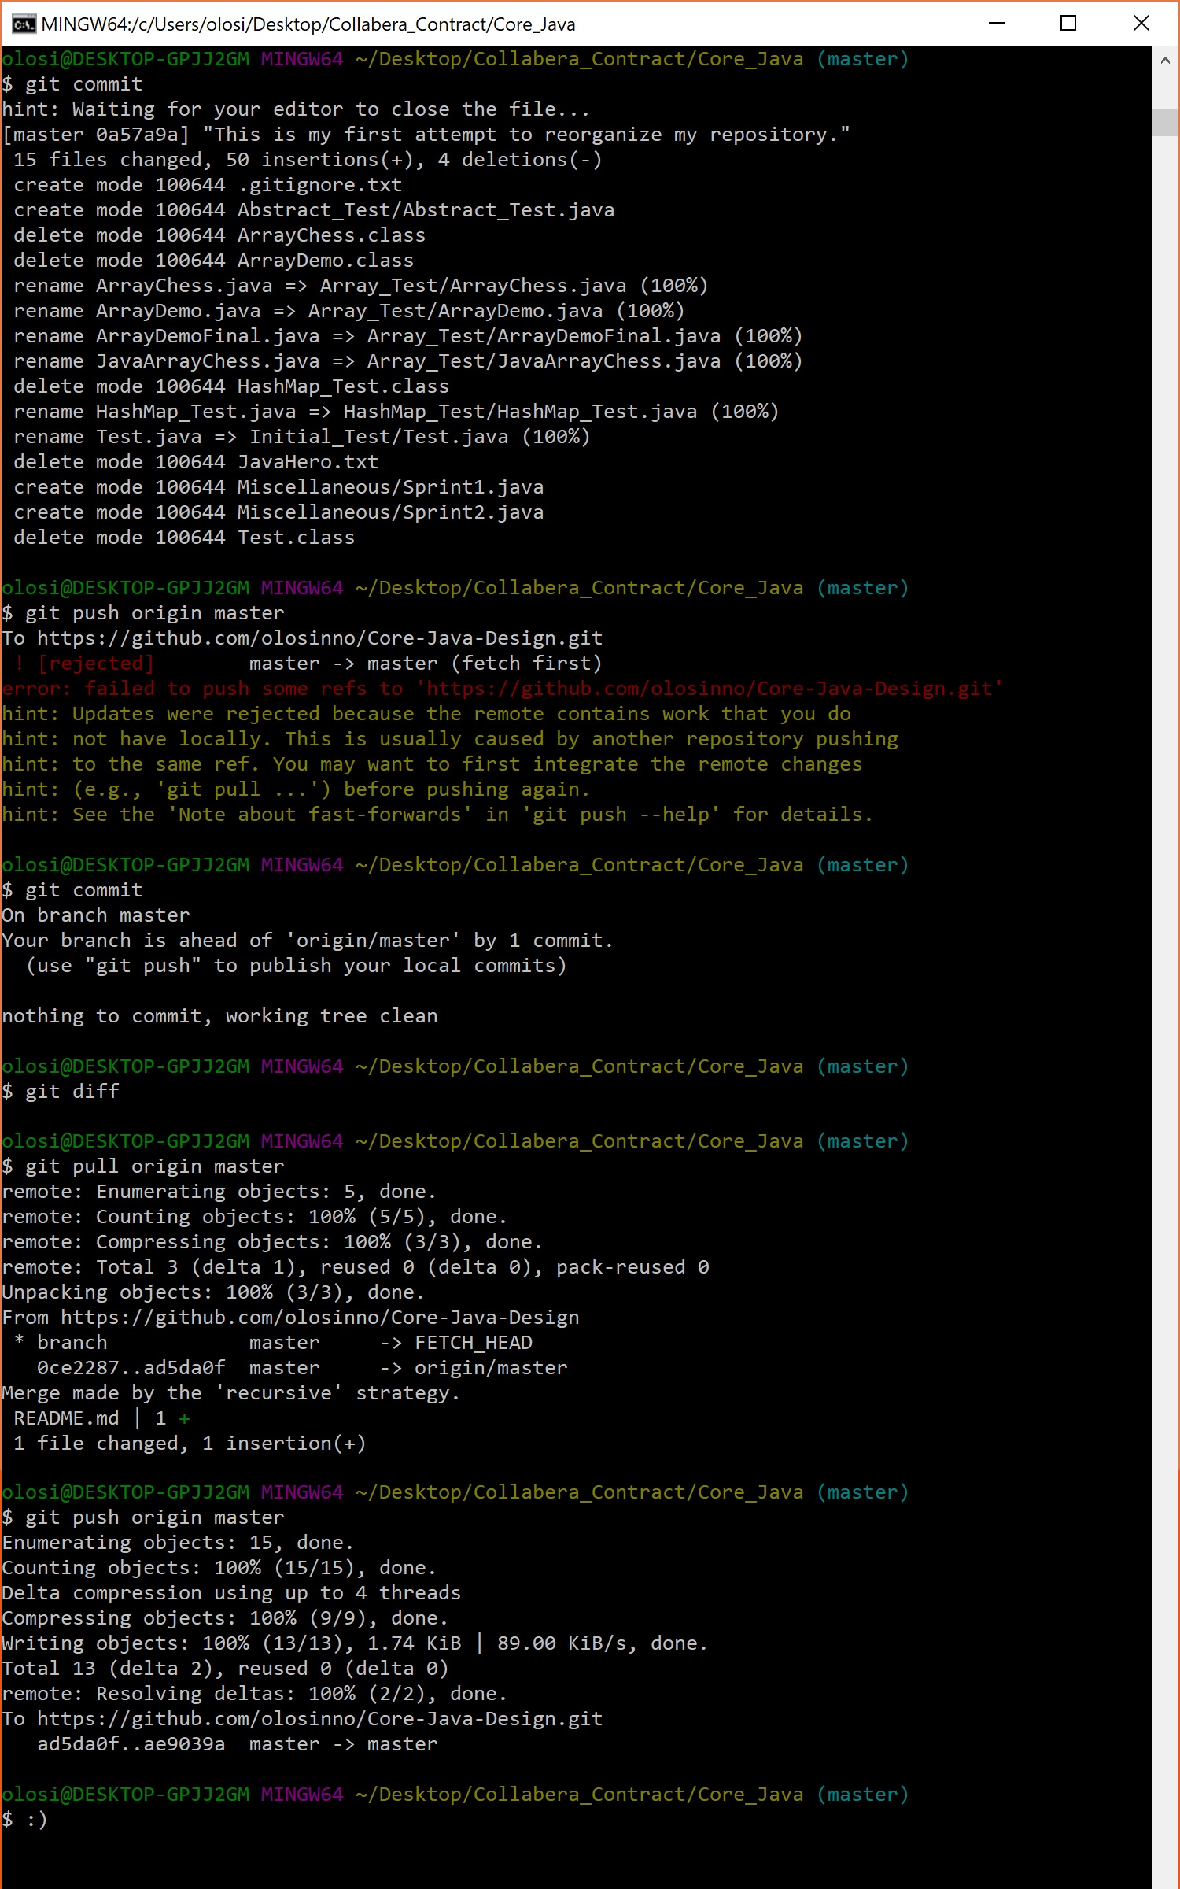Click the MINGW64 terminal icon in title bar

(24, 24)
